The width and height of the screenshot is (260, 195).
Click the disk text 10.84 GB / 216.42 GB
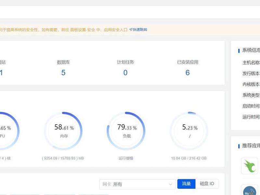[189, 158]
